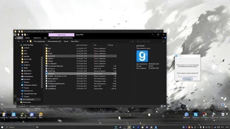Screen dimensions: 230x129
Task: Open address bar history dropdown
Action: (130, 42)
